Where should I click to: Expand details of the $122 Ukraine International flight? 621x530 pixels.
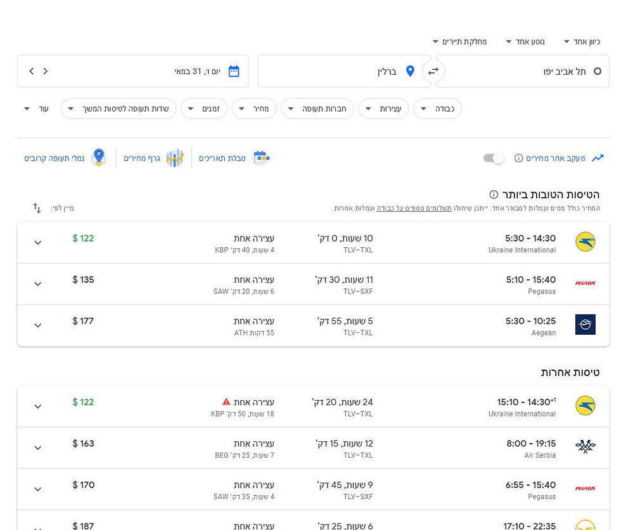(37, 243)
